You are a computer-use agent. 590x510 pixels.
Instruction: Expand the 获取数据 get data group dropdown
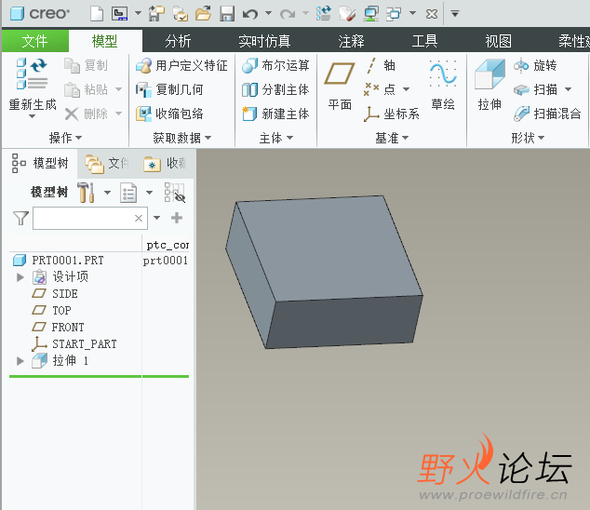click(181, 138)
